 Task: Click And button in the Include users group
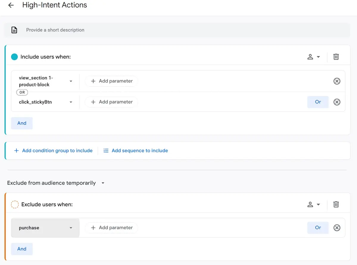pyautogui.click(x=22, y=123)
